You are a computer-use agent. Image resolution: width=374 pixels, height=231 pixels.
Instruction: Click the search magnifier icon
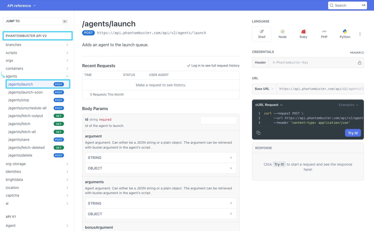point(332,5)
